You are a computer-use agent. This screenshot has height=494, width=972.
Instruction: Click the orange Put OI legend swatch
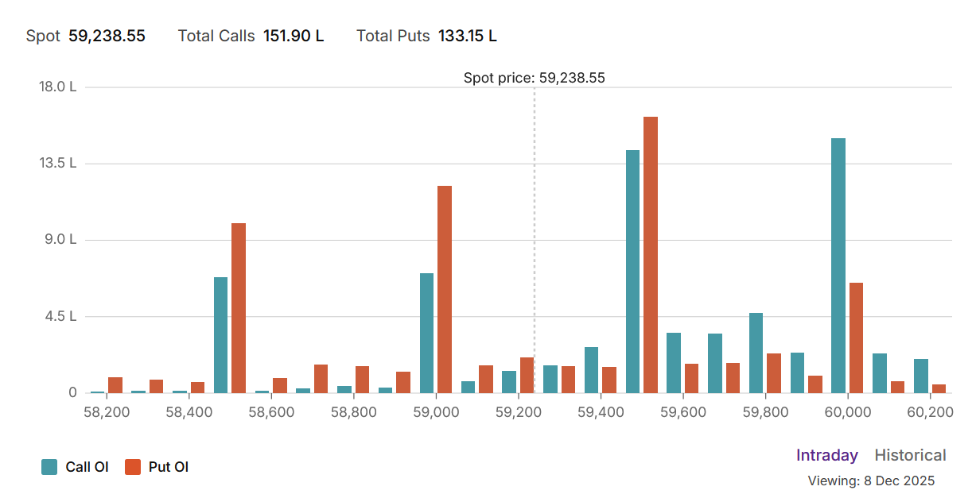(133, 467)
